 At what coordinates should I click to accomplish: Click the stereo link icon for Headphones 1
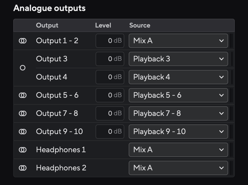point(23,149)
